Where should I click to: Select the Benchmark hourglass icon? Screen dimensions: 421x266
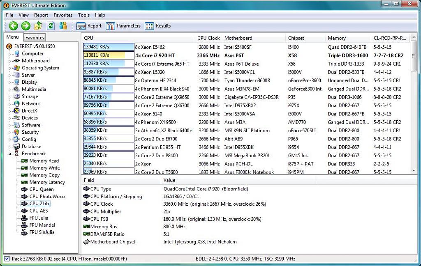point(16,154)
